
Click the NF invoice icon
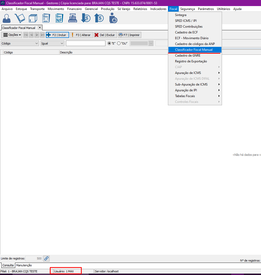59,18
